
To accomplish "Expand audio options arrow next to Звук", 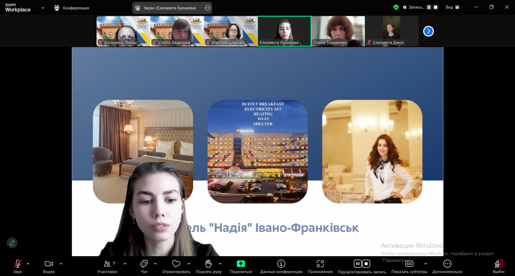I will tap(28, 264).
